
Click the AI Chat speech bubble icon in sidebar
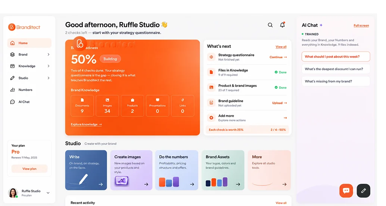click(x=13, y=102)
